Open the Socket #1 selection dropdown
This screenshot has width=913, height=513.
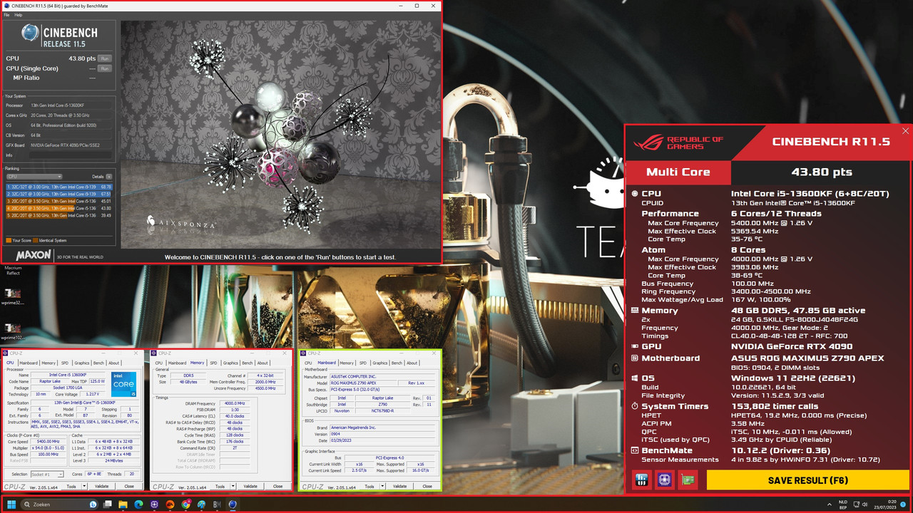[47, 474]
